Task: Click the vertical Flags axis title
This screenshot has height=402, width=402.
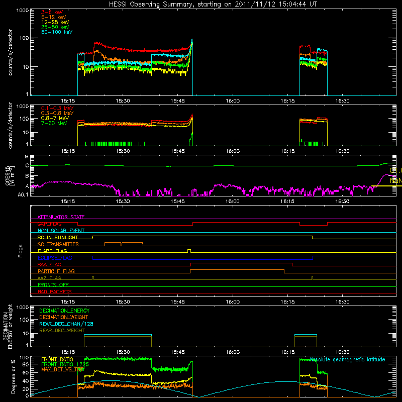Action: (21, 251)
